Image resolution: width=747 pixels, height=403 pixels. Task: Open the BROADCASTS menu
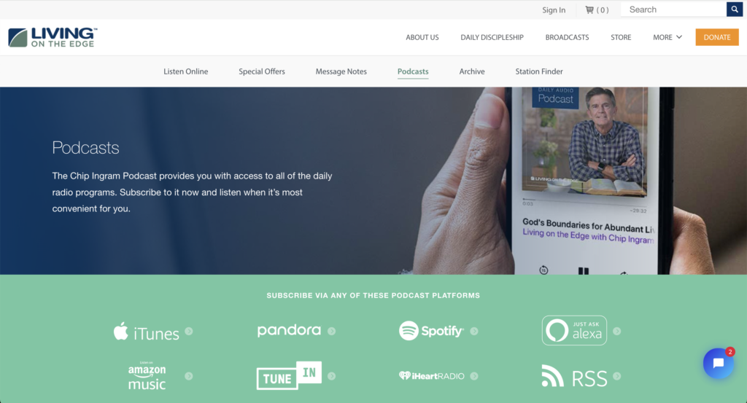point(567,37)
